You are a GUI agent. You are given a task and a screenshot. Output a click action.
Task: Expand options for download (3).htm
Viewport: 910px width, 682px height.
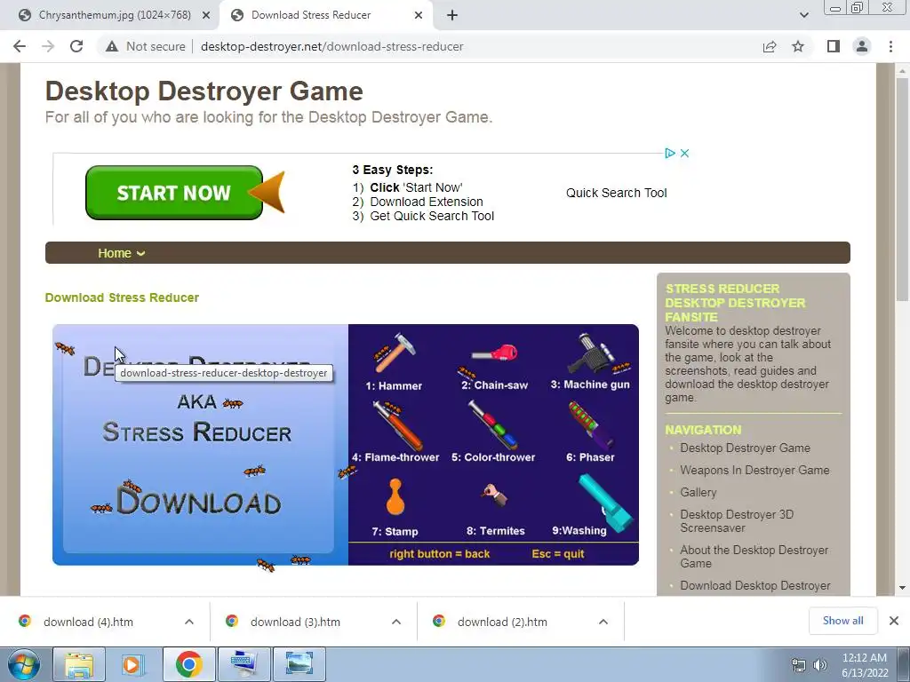point(396,622)
